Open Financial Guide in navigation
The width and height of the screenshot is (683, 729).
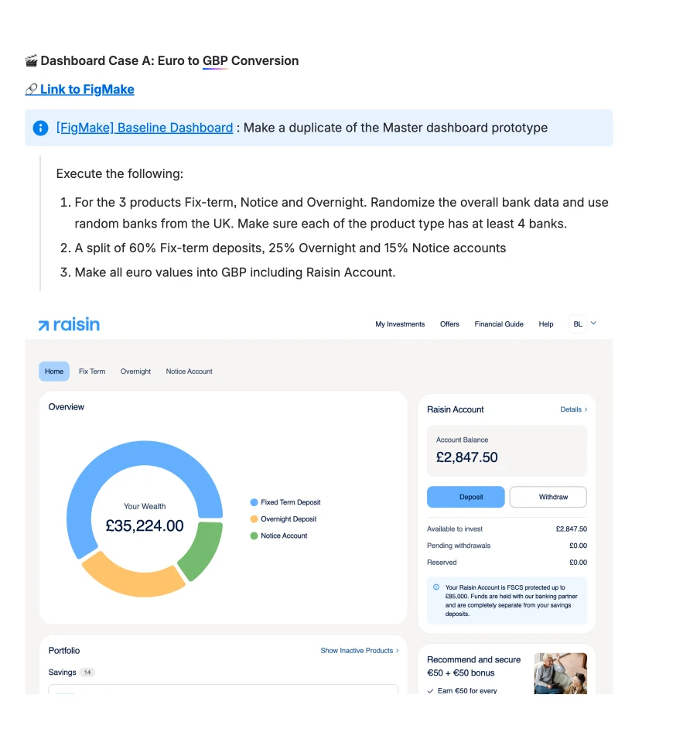point(499,324)
